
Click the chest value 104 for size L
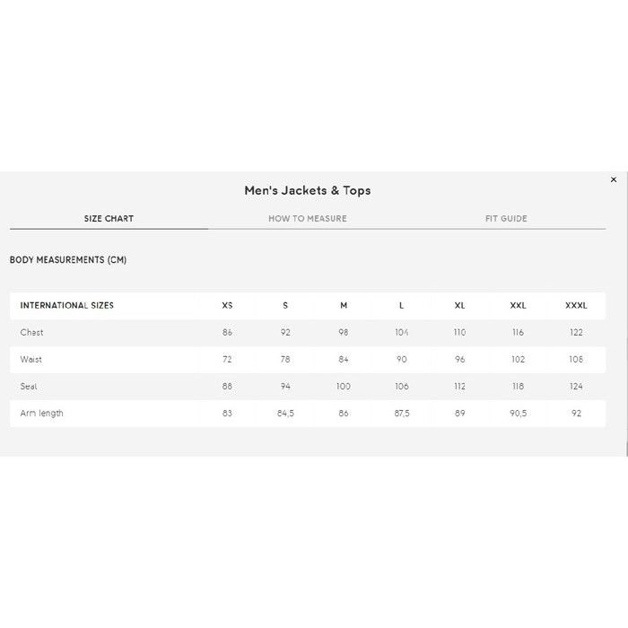point(401,333)
